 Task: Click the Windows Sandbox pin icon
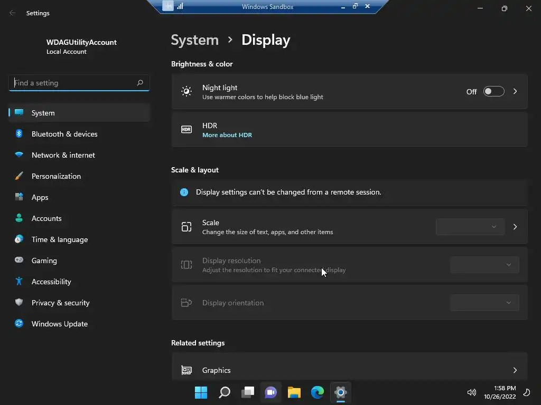click(x=168, y=6)
